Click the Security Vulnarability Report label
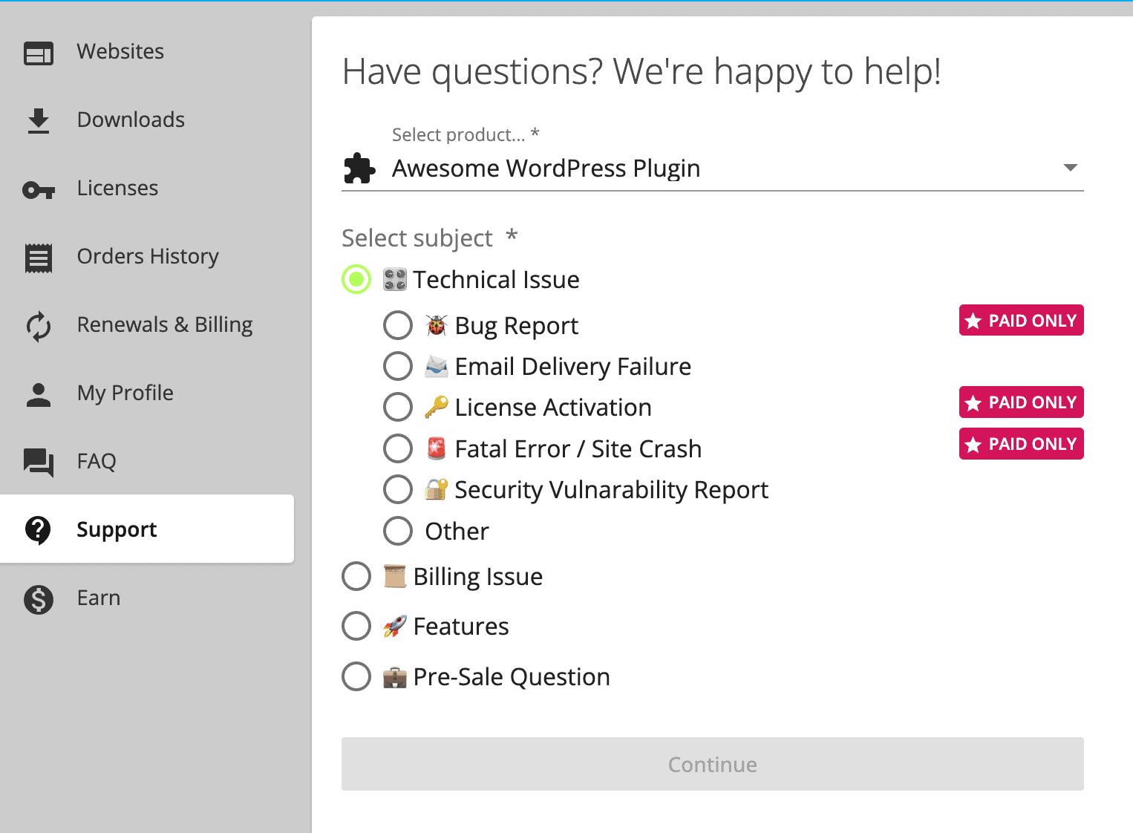1133x833 pixels. tap(612, 490)
